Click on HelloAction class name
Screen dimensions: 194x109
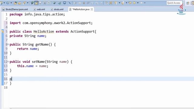click(44, 31)
